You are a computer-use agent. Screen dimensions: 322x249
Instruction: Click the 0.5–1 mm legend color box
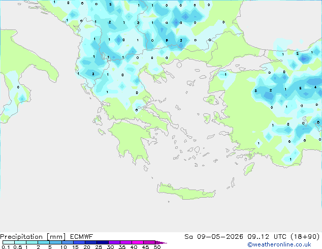point(20,242)
